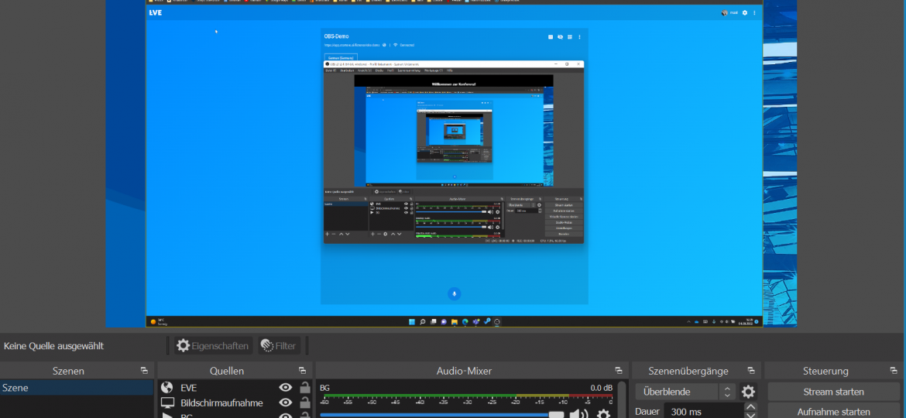
Task: Undock the Steuerung panel via its pop-out icon
Action: point(894,371)
